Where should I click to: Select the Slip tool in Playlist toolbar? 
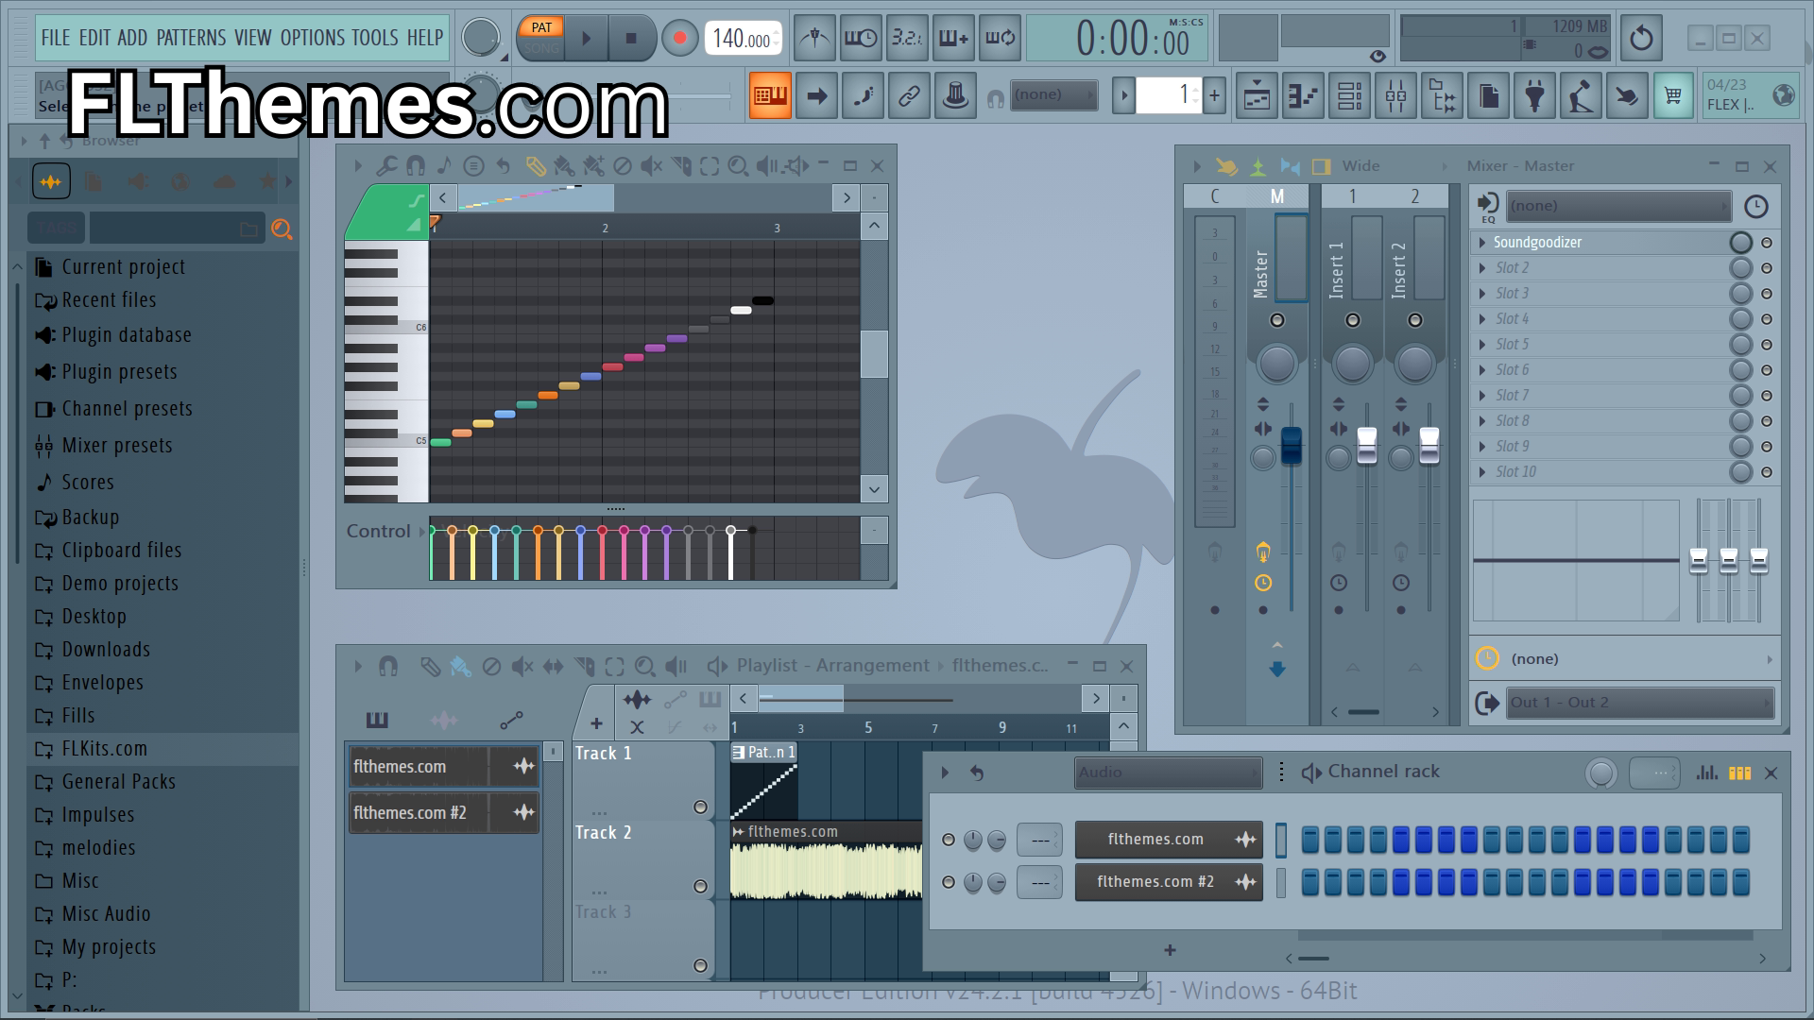[553, 667]
